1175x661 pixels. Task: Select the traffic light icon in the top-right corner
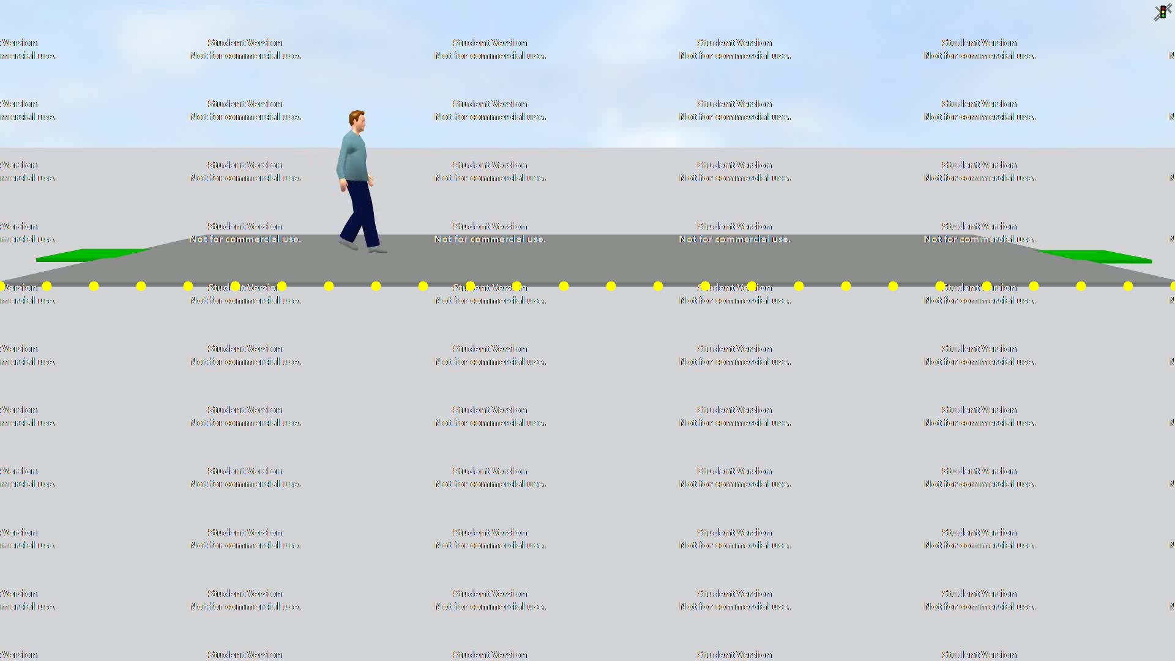pos(1162,12)
